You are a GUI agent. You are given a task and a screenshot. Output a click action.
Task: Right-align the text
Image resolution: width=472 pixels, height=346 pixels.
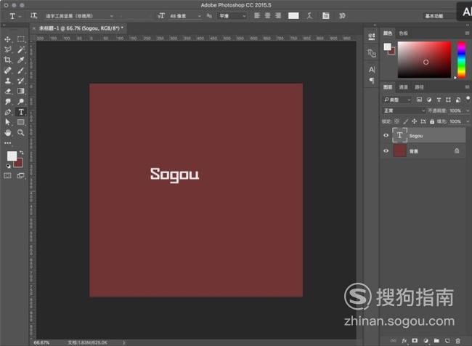[x=278, y=16]
